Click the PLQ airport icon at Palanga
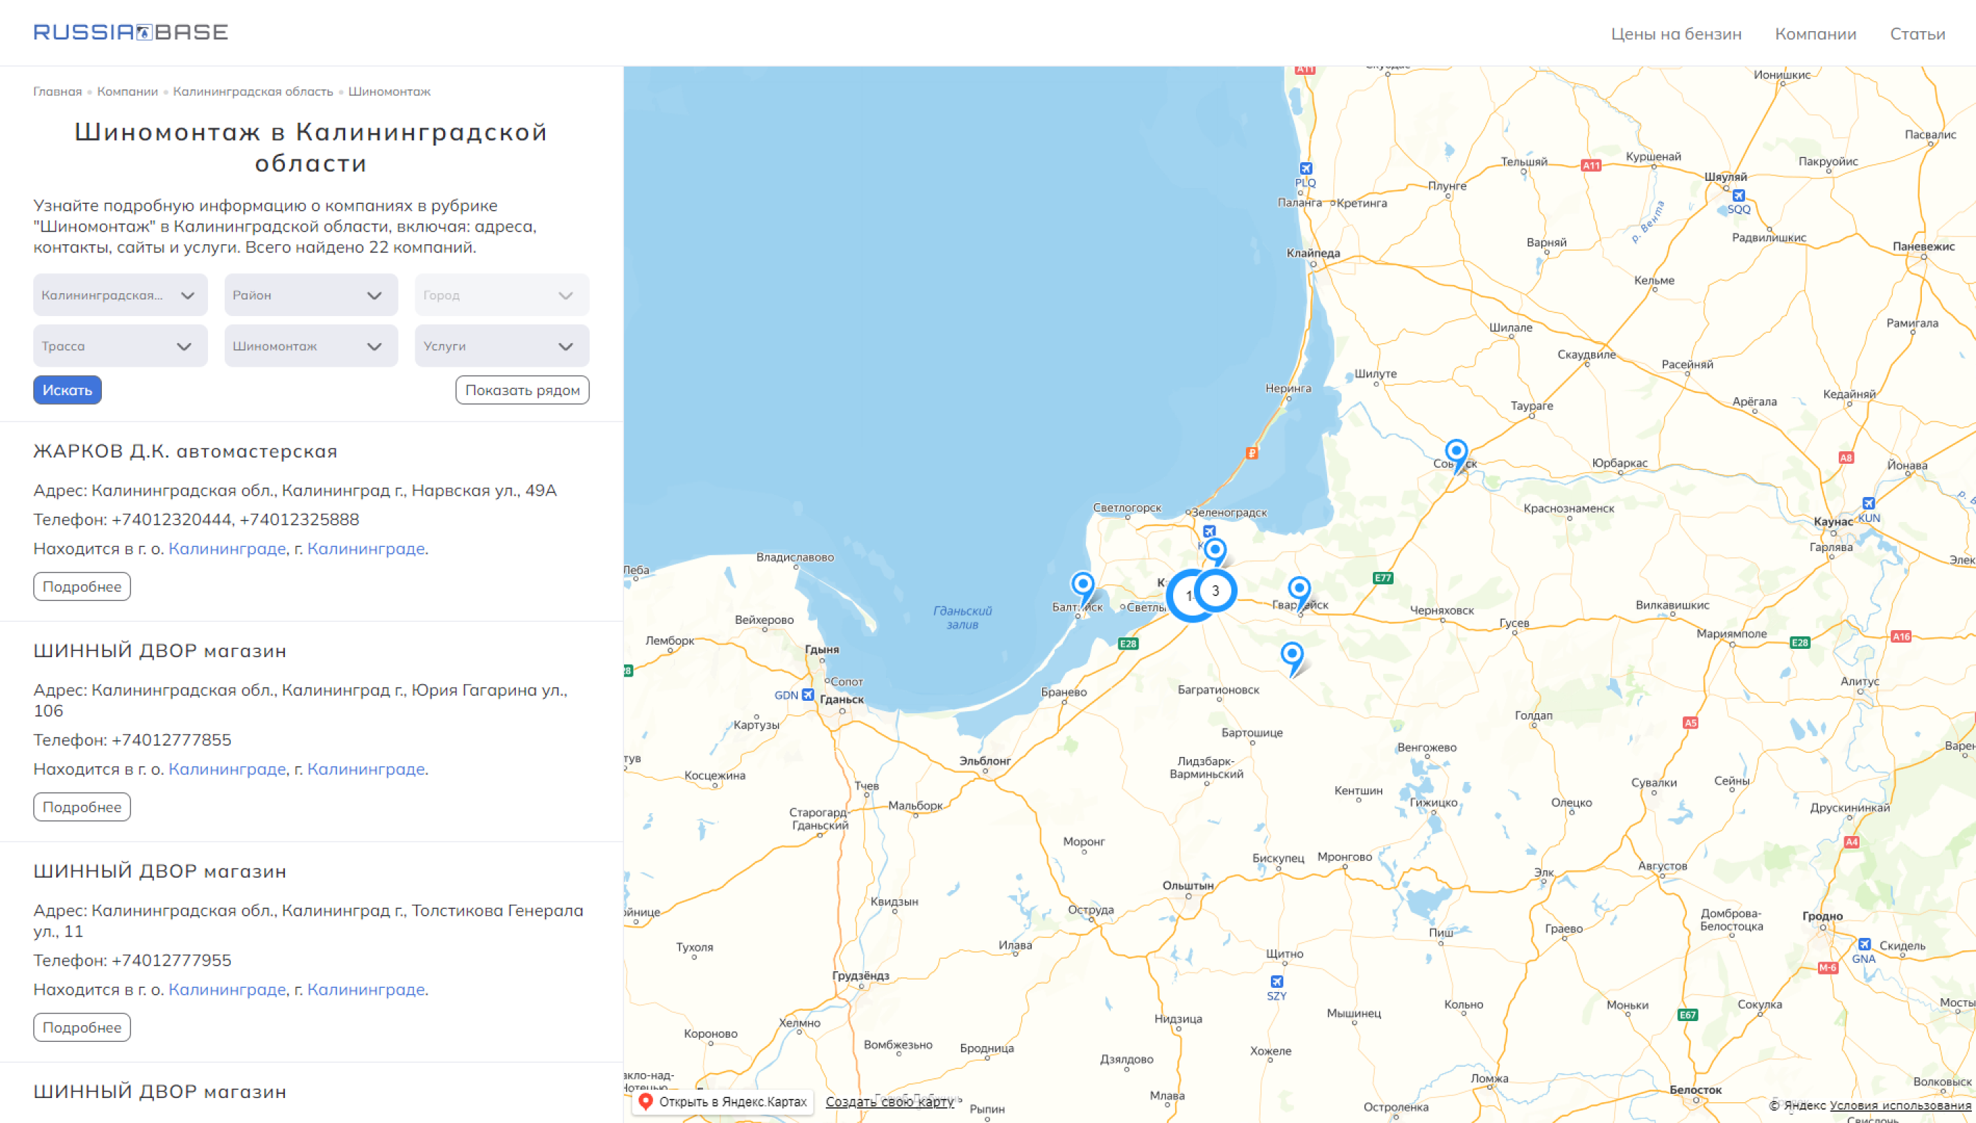Viewport: 1976px width, 1123px height. [1305, 169]
